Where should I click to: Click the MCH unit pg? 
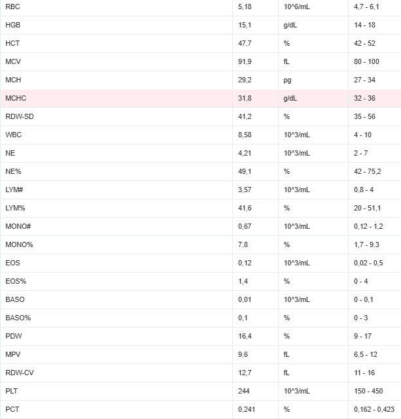point(287,80)
